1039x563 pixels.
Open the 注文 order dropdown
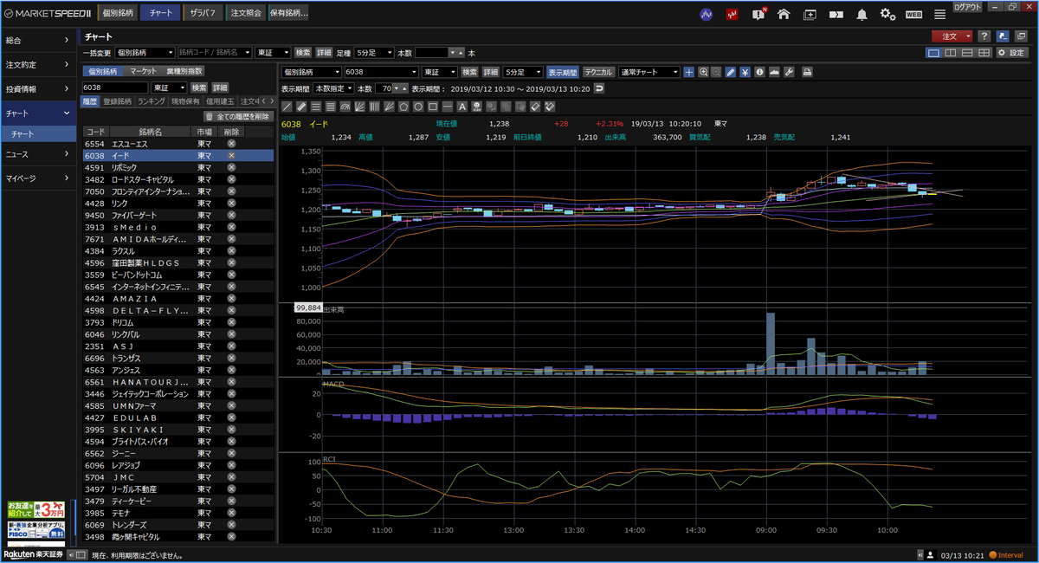pyautogui.click(x=952, y=36)
